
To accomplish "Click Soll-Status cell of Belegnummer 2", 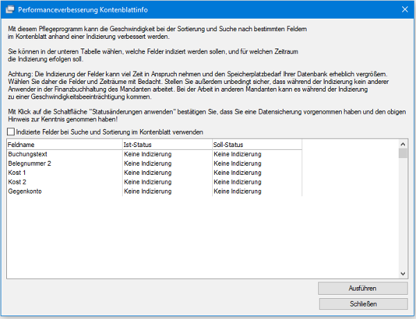I will click(257, 164).
